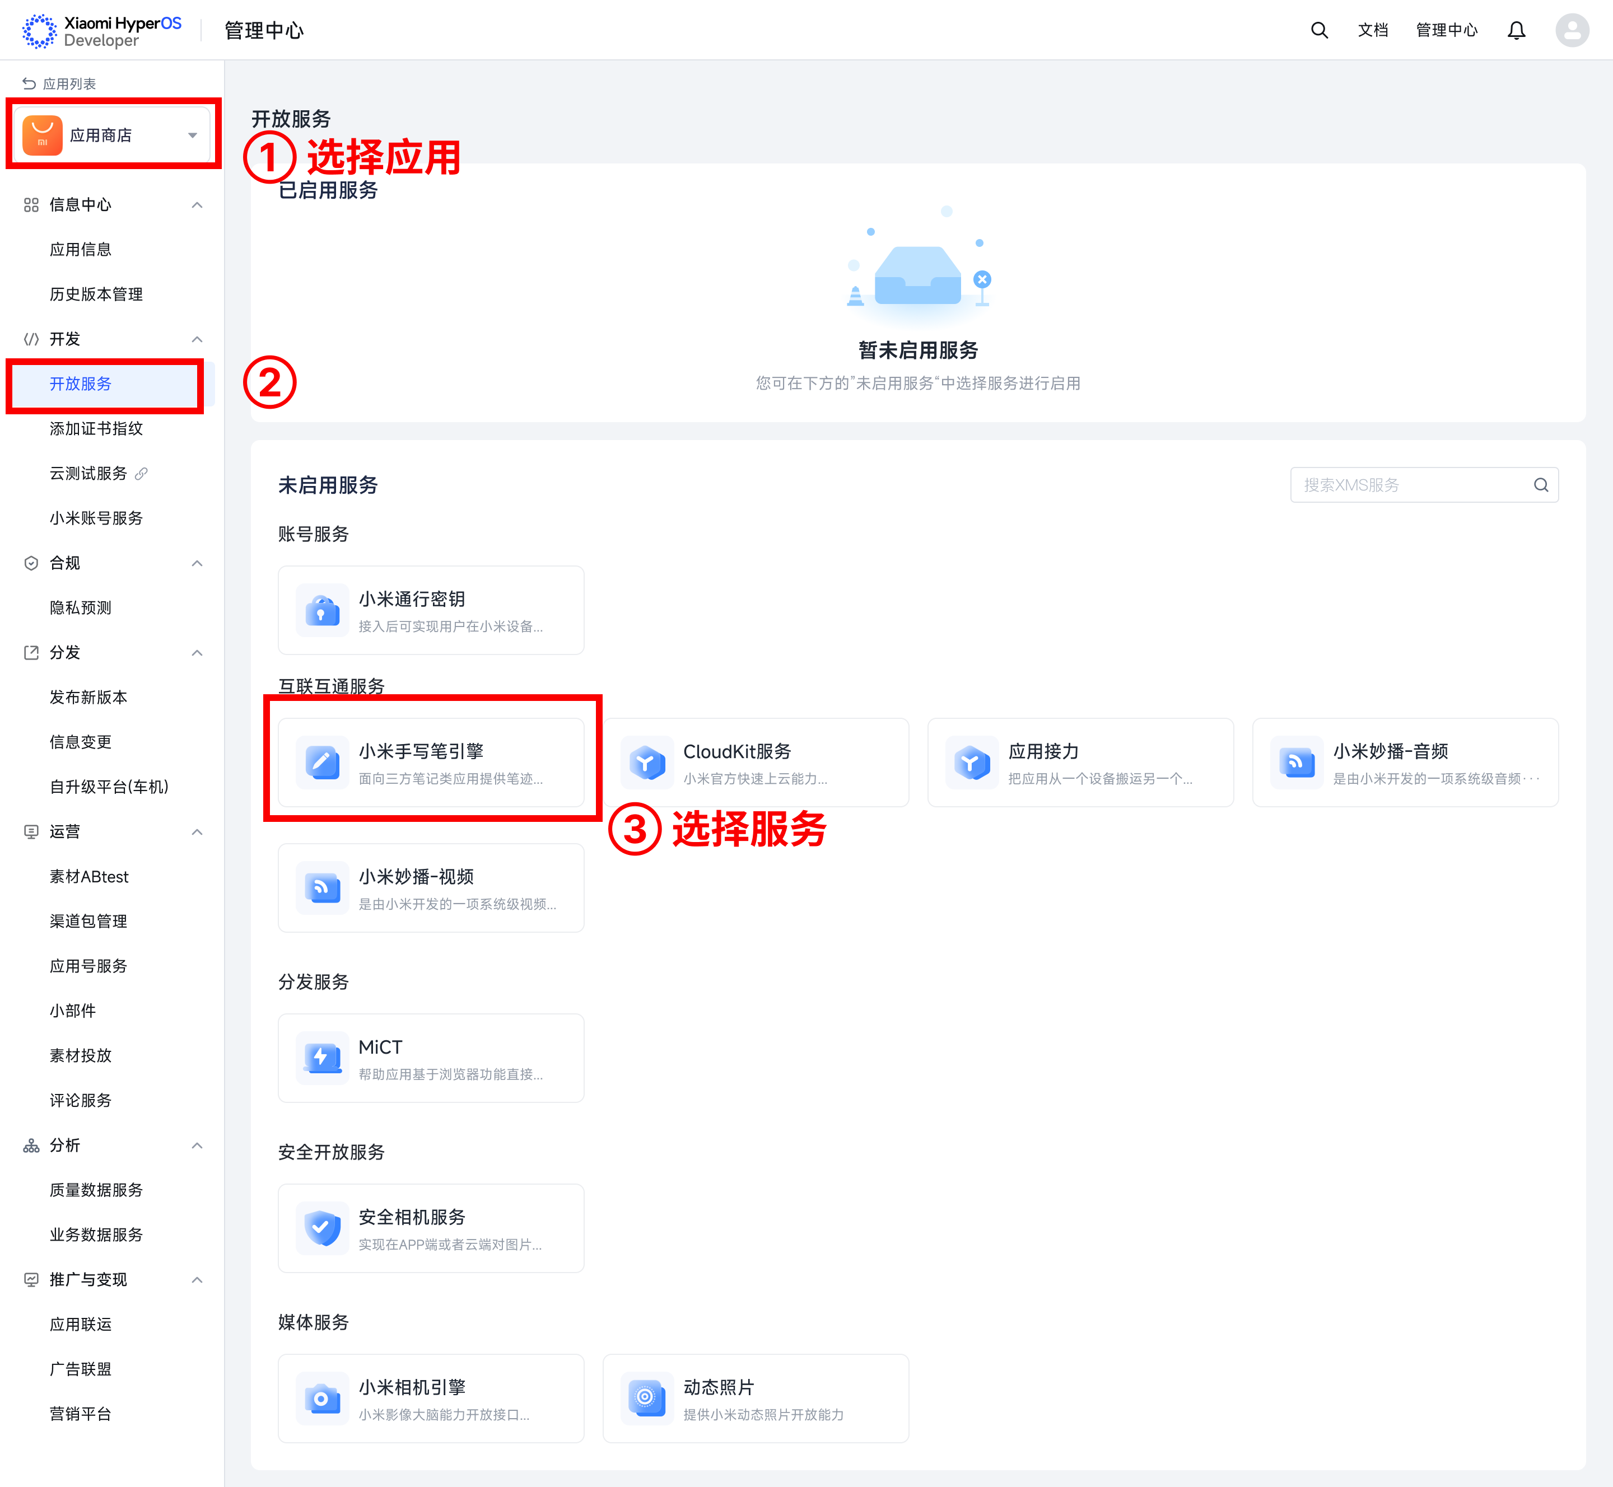The height and width of the screenshot is (1487, 1613).
Task: Open 添加证书指纹 in the sidebar
Action: coord(96,429)
